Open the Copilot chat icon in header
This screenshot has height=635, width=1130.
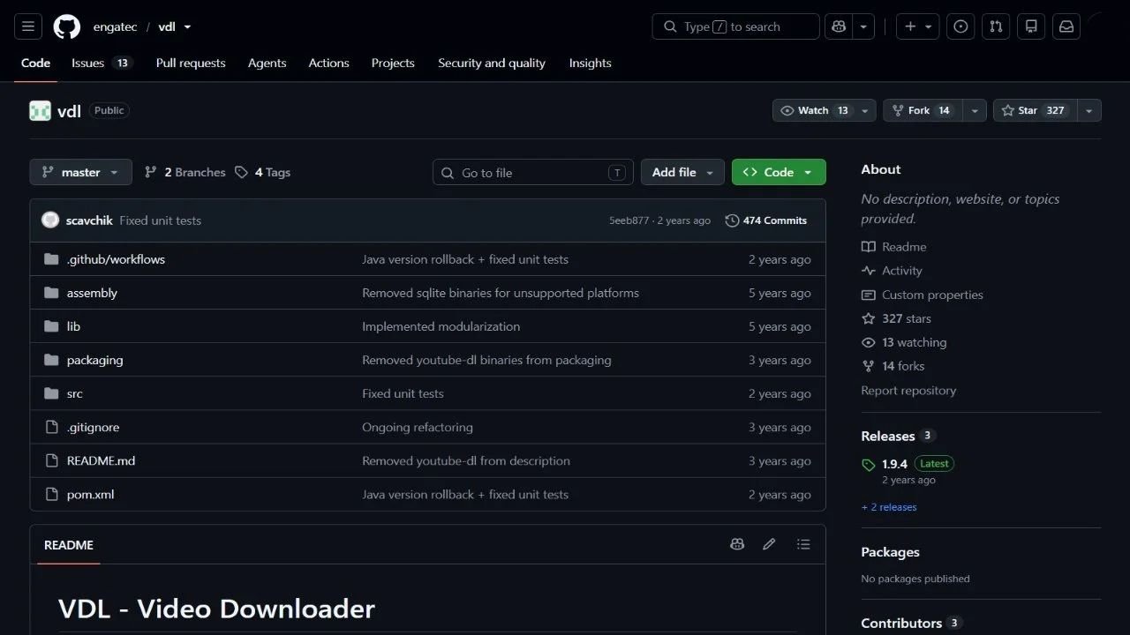(x=838, y=26)
